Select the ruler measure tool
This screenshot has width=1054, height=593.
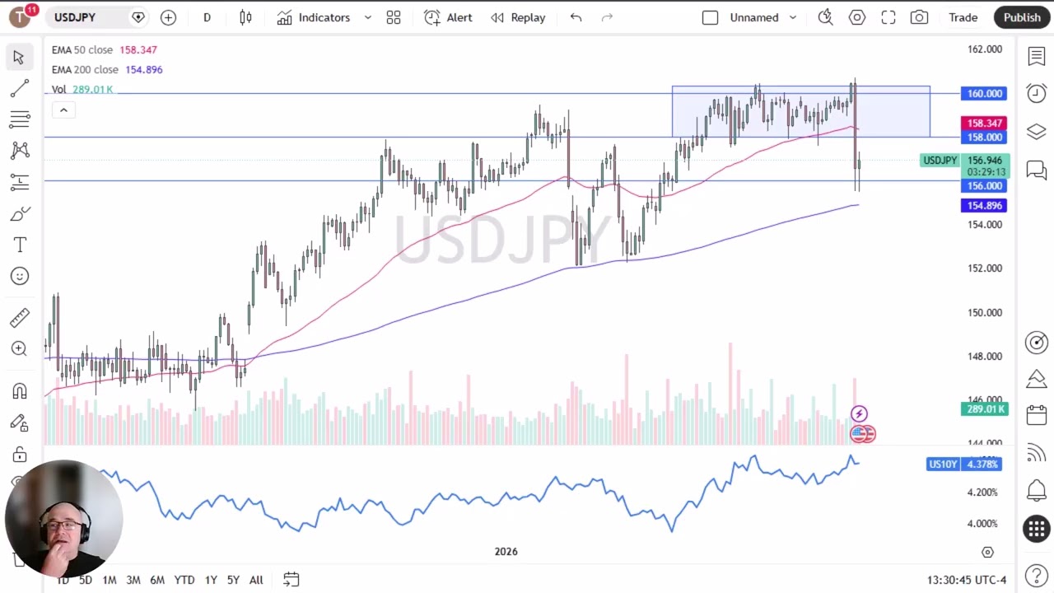(19, 317)
